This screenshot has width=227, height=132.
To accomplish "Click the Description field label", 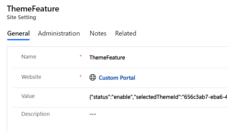I will click(x=36, y=114).
